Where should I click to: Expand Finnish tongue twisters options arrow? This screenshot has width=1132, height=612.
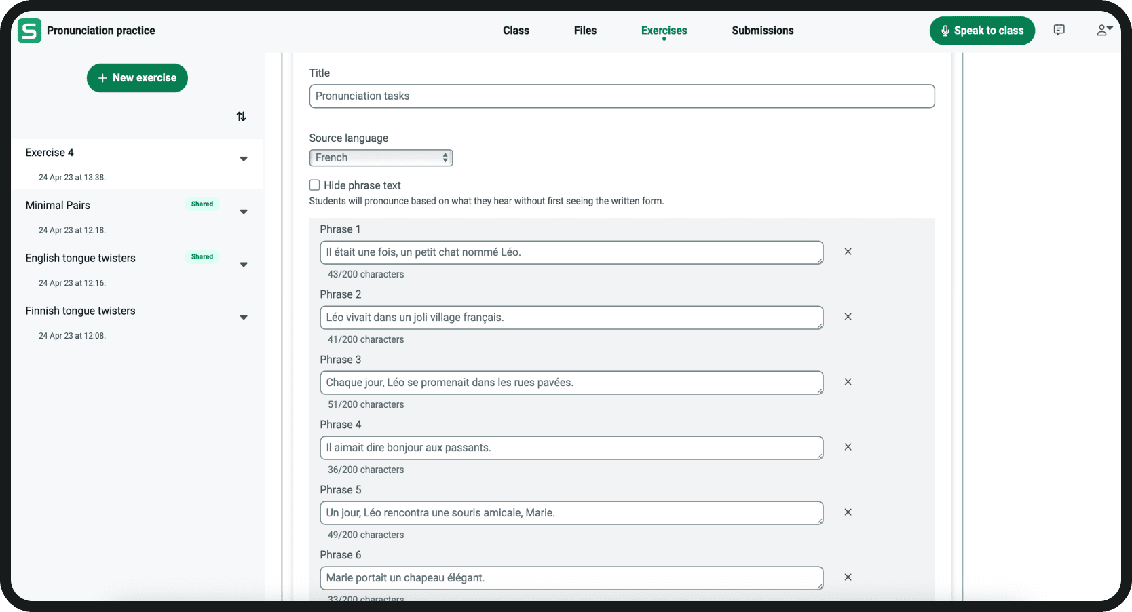[244, 318]
